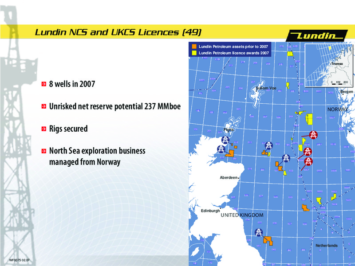Click the footer code "WF9375 02.07"
The image size is (355, 266).
(x=19, y=260)
